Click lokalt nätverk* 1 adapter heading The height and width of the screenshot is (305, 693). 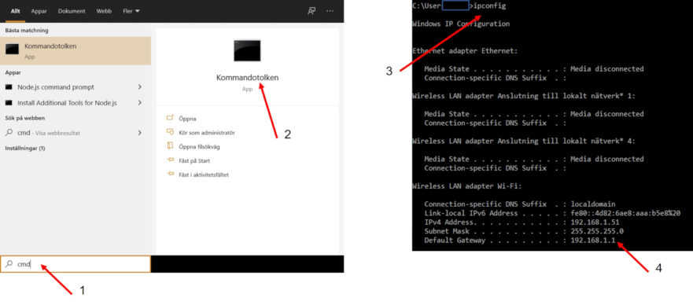coord(524,96)
